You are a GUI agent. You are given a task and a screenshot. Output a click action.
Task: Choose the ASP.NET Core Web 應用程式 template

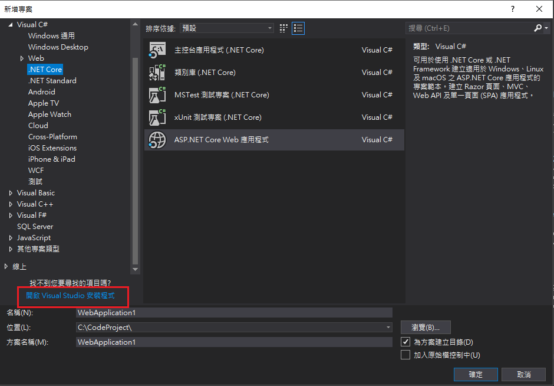[274, 140]
